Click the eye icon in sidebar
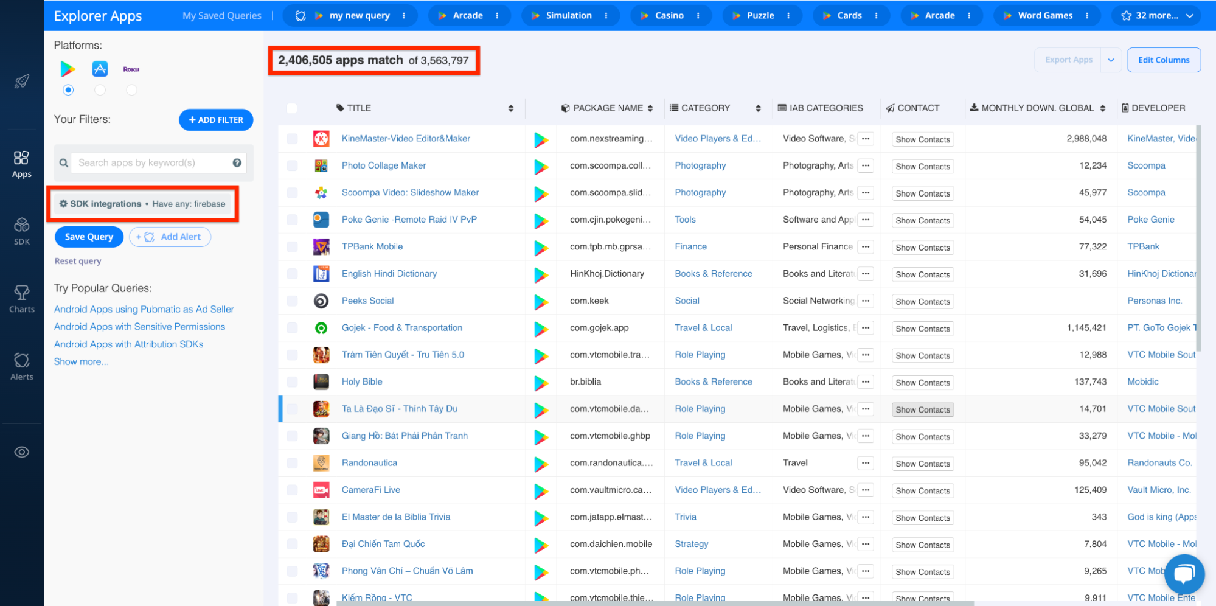 pos(22,452)
